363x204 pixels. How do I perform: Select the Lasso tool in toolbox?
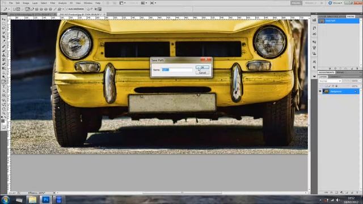tap(4, 28)
